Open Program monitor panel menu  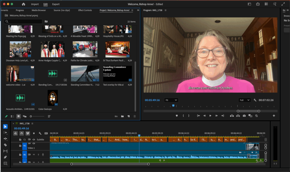165,10
